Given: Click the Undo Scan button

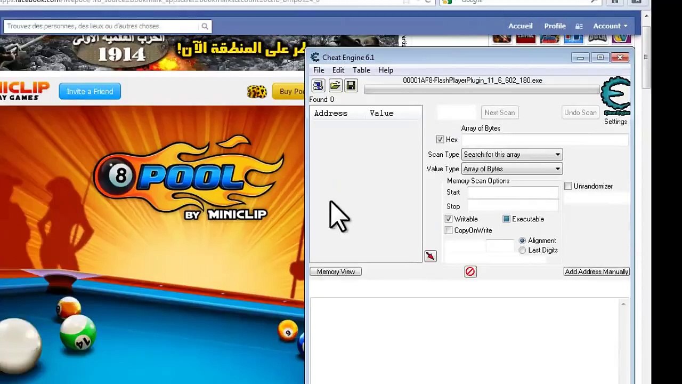Looking at the screenshot, I should [x=580, y=113].
